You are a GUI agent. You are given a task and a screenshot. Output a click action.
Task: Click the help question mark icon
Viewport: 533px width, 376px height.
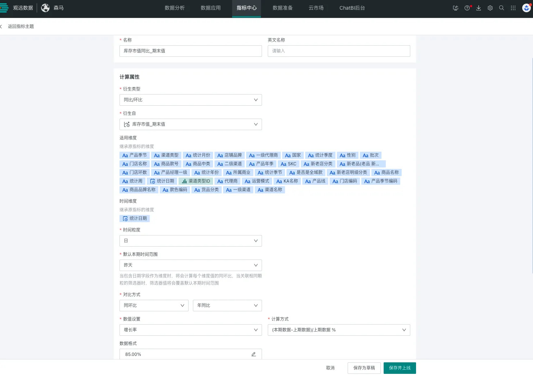[x=467, y=8]
